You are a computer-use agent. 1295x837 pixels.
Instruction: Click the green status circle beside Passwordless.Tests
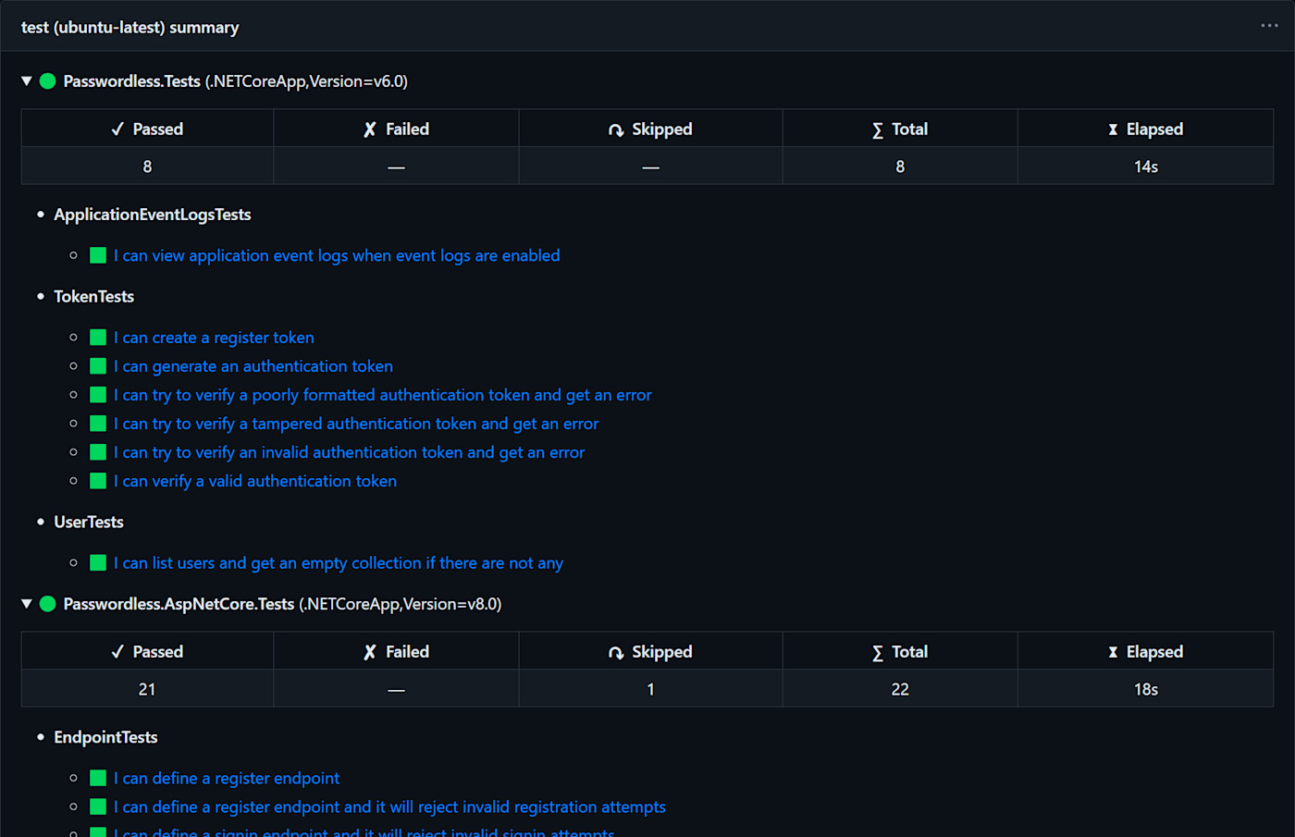tap(48, 81)
